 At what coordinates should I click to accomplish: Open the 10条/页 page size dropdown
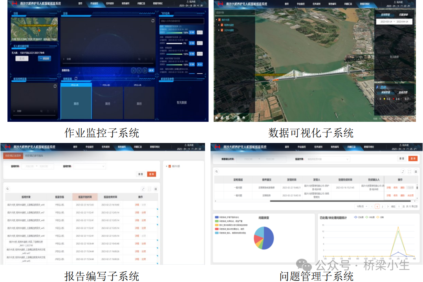click(361, 206)
